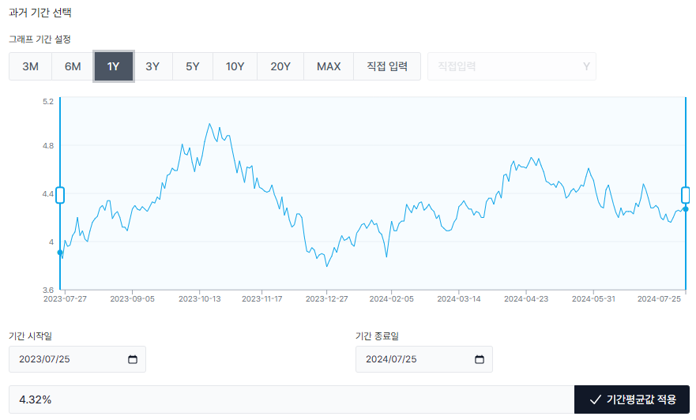Select the 6M graph period
Image resolution: width=696 pixels, height=420 pixels.
(73, 66)
